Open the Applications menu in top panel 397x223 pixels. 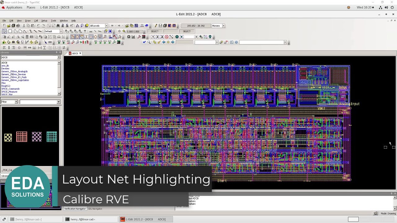point(14,7)
